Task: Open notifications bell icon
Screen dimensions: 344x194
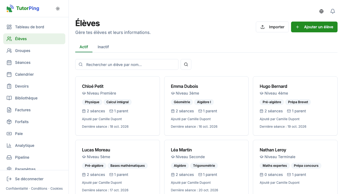Action: tap(333, 11)
